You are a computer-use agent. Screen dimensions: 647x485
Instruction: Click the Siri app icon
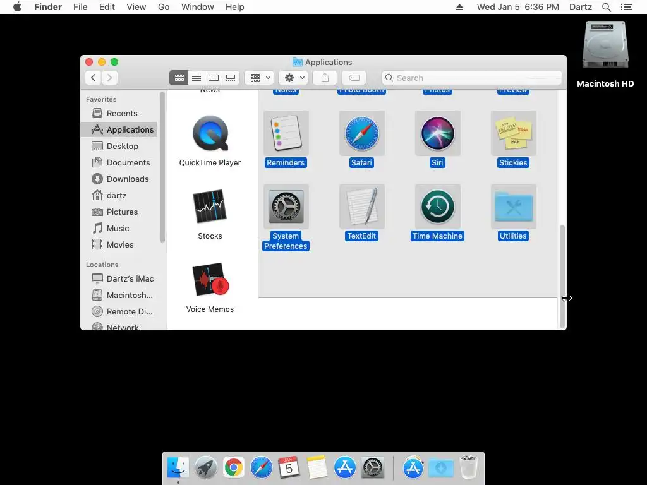point(437,133)
